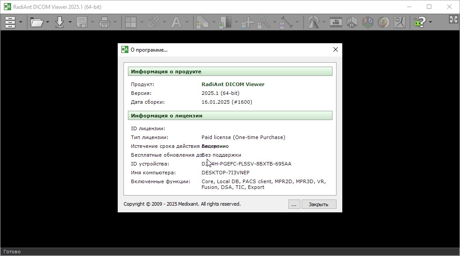This screenshot has width=460, height=256.
Task: Click the Без поддержки value
Action: 221,155
